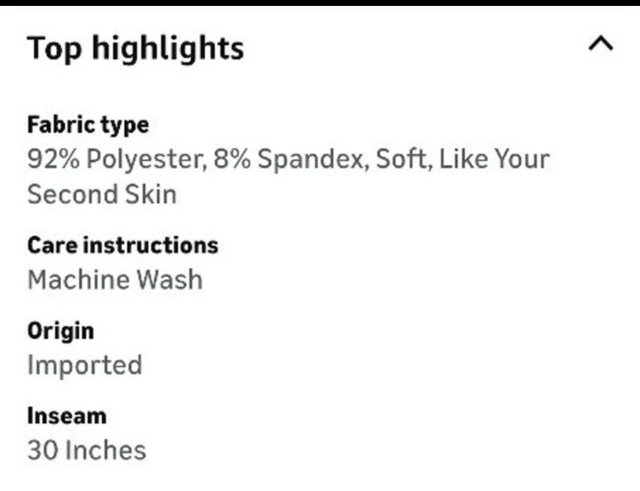
Task: Click the word Inches under Inseam
Action: pyautogui.click(x=105, y=450)
